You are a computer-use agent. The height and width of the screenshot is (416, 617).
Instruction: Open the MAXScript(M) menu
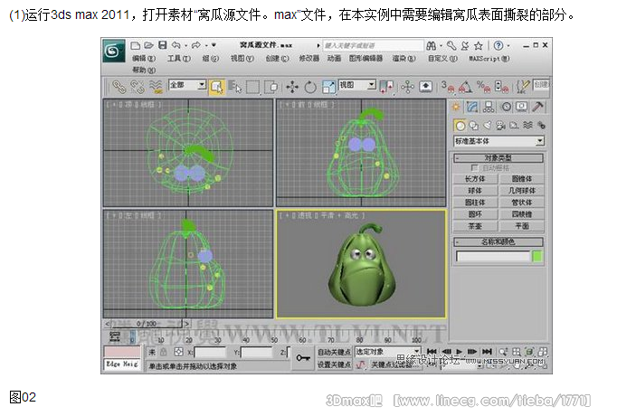point(489,59)
